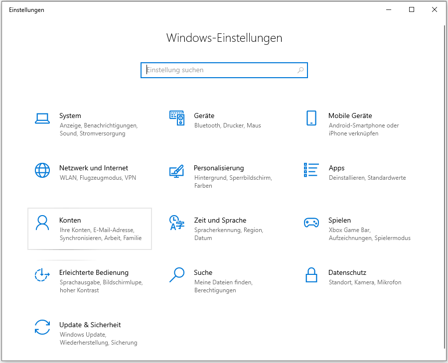This screenshot has height=363, width=448.
Task: Close the Einstellungen window
Action: click(x=434, y=10)
